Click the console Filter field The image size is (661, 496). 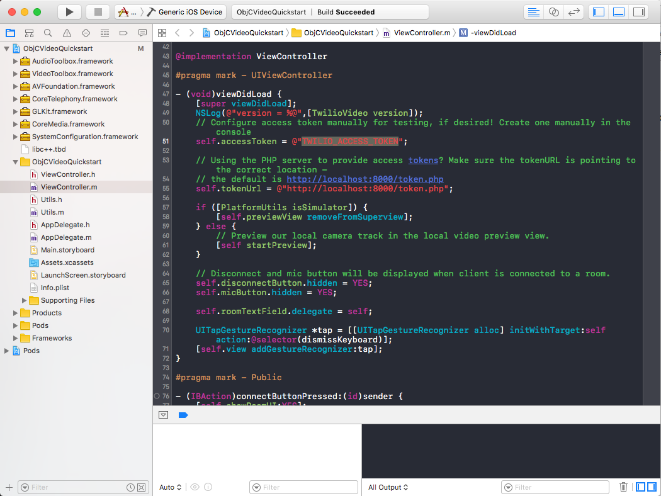click(555, 487)
